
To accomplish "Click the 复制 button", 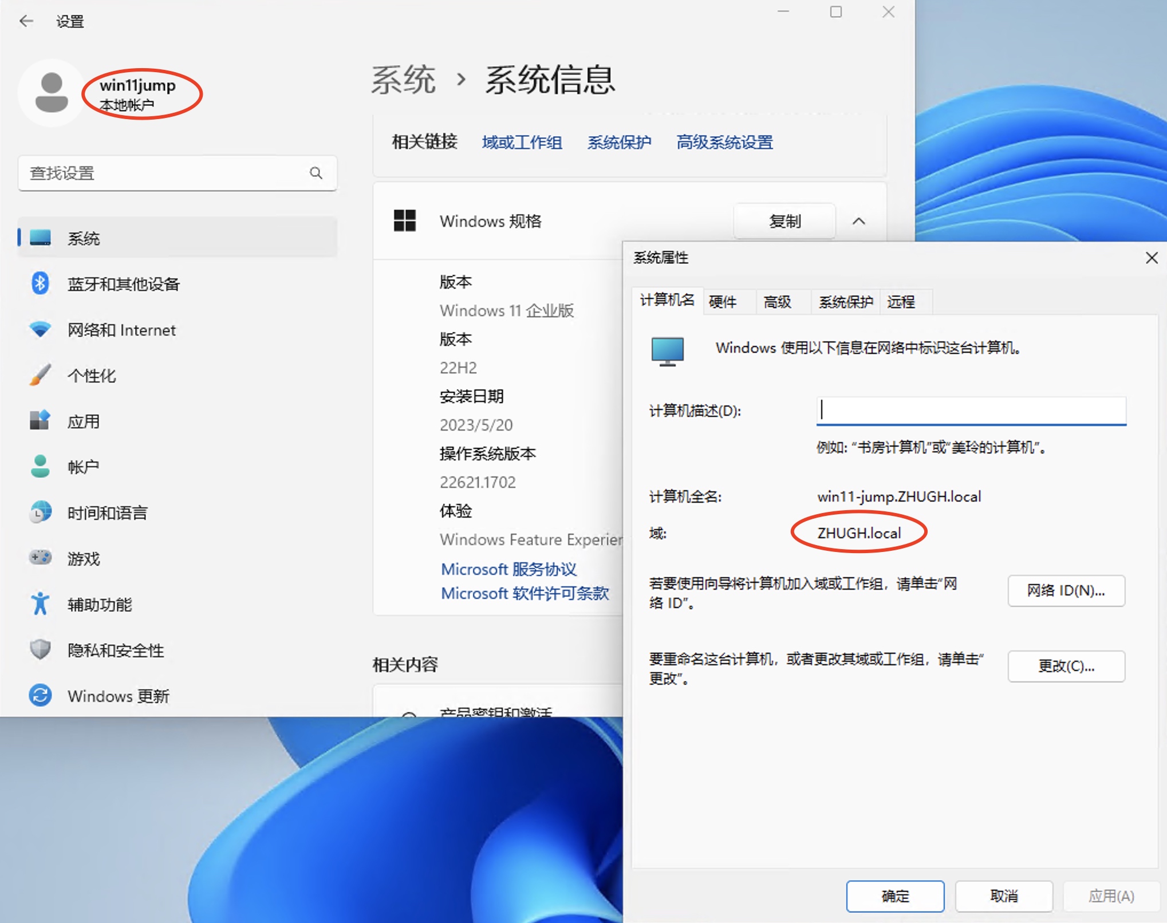I will tap(784, 221).
